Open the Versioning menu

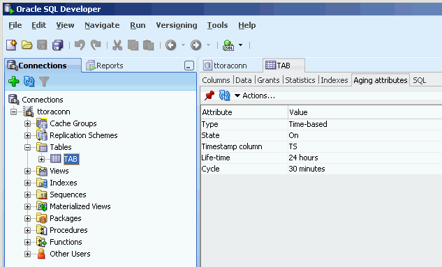[177, 25]
